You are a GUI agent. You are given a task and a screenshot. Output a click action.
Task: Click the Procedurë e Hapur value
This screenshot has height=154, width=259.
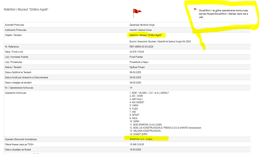point(139,62)
